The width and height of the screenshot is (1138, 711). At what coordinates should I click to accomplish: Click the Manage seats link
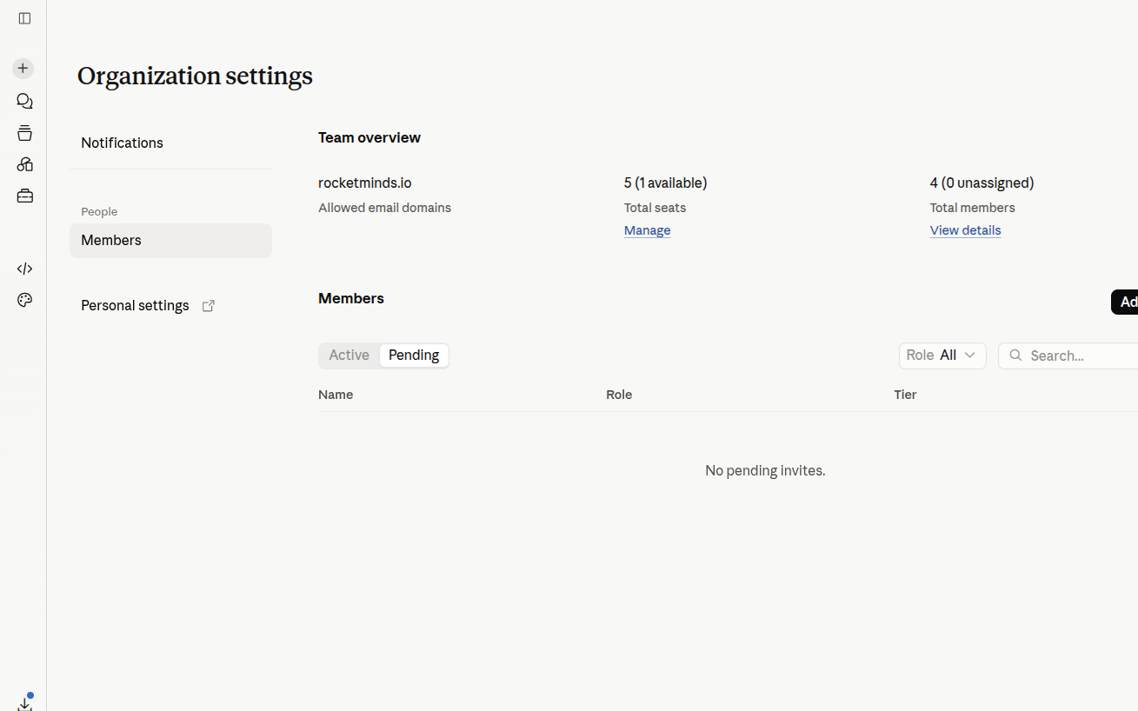[x=647, y=230]
